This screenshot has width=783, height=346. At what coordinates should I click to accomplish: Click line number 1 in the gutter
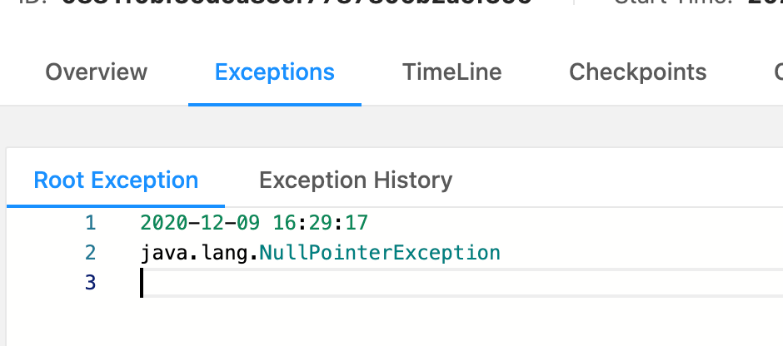90,223
